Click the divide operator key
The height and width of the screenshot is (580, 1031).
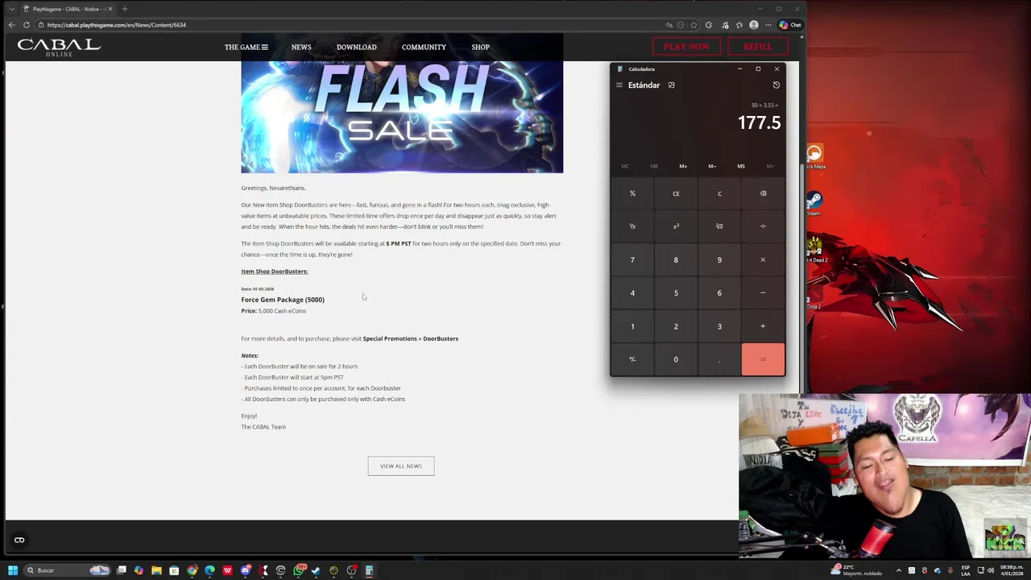[763, 226]
